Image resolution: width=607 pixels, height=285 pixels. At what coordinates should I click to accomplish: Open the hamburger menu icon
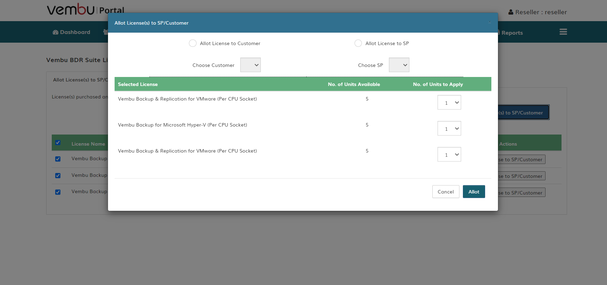[563, 32]
